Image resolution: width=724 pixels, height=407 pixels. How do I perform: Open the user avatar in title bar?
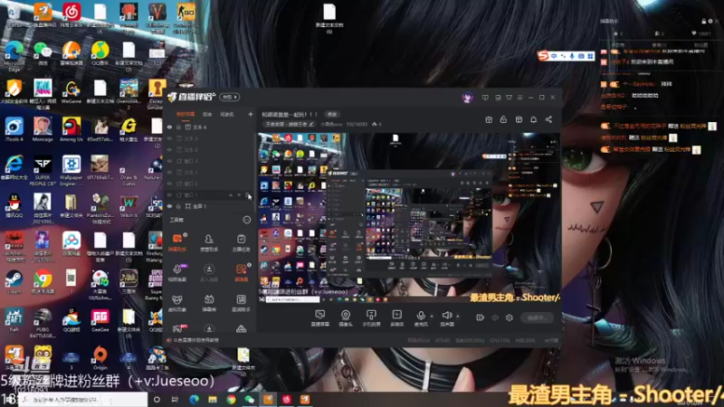click(467, 98)
